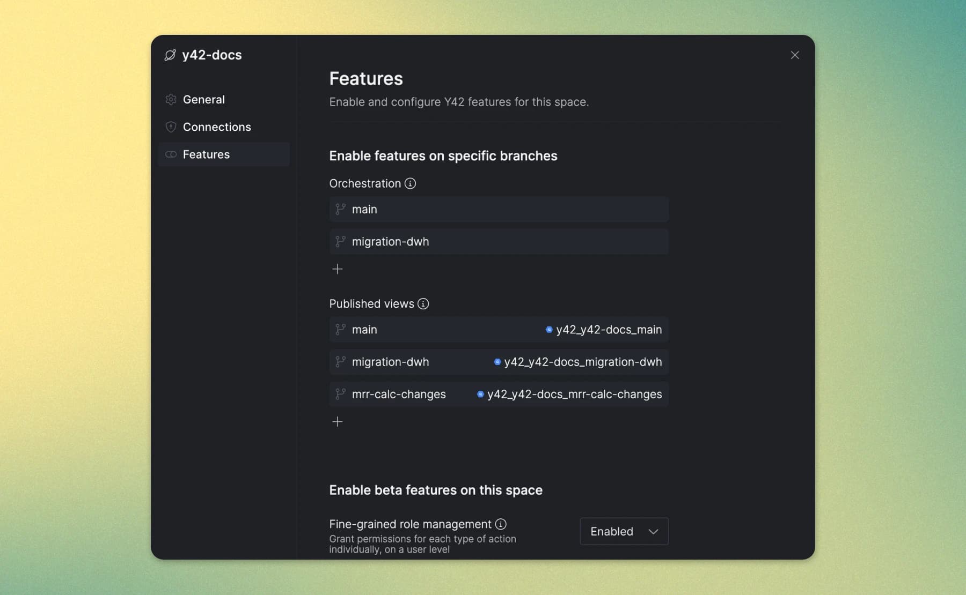Click branch icon next to mrr-calc-changes

(x=340, y=394)
